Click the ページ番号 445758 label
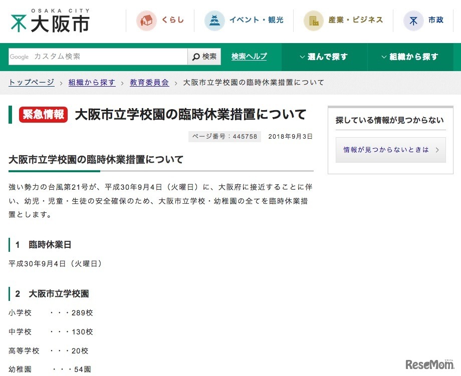This screenshot has width=461, height=376. (224, 136)
